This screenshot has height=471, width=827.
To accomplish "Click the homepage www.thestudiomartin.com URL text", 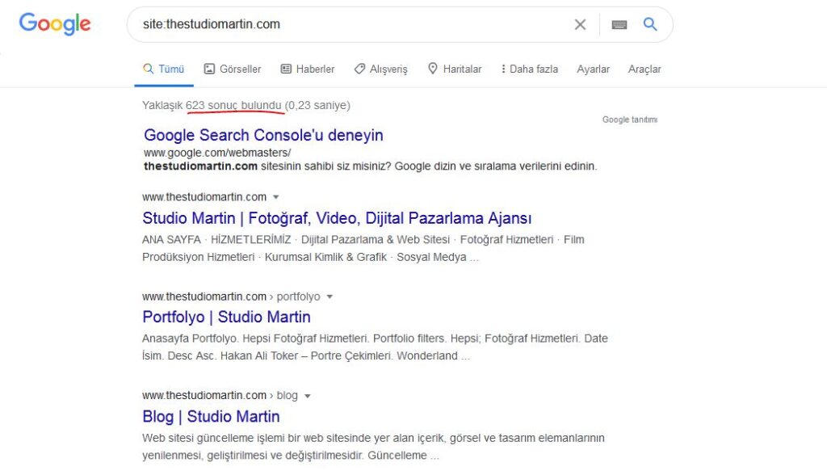I will (204, 197).
